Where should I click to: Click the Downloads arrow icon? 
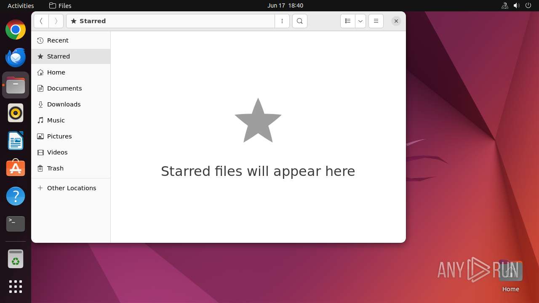[40, 104]
